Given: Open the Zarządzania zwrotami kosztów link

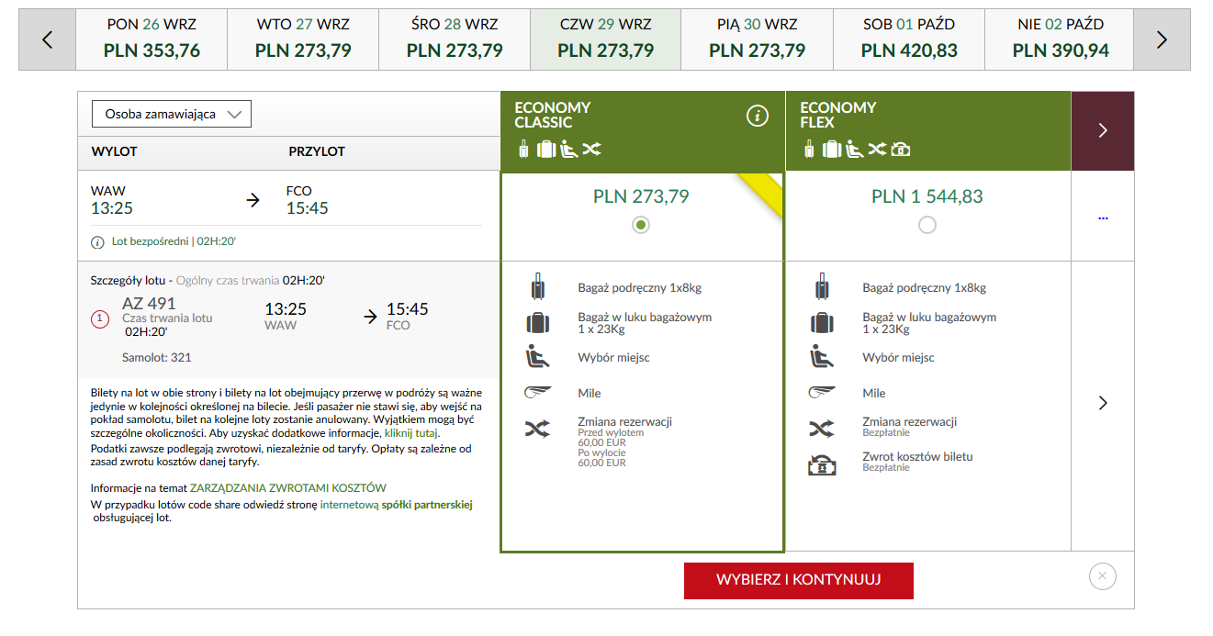Looking at the screenshot, I should click(x=288, y=488).
